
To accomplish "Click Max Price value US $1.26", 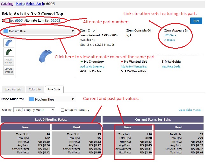I will click(146, 152).
